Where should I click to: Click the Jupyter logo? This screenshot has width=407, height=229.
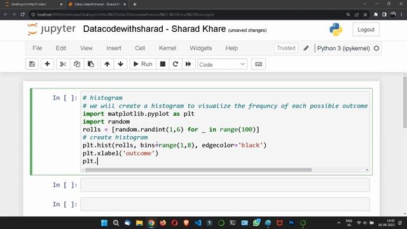pyautogui.click(x=52, y=29)
